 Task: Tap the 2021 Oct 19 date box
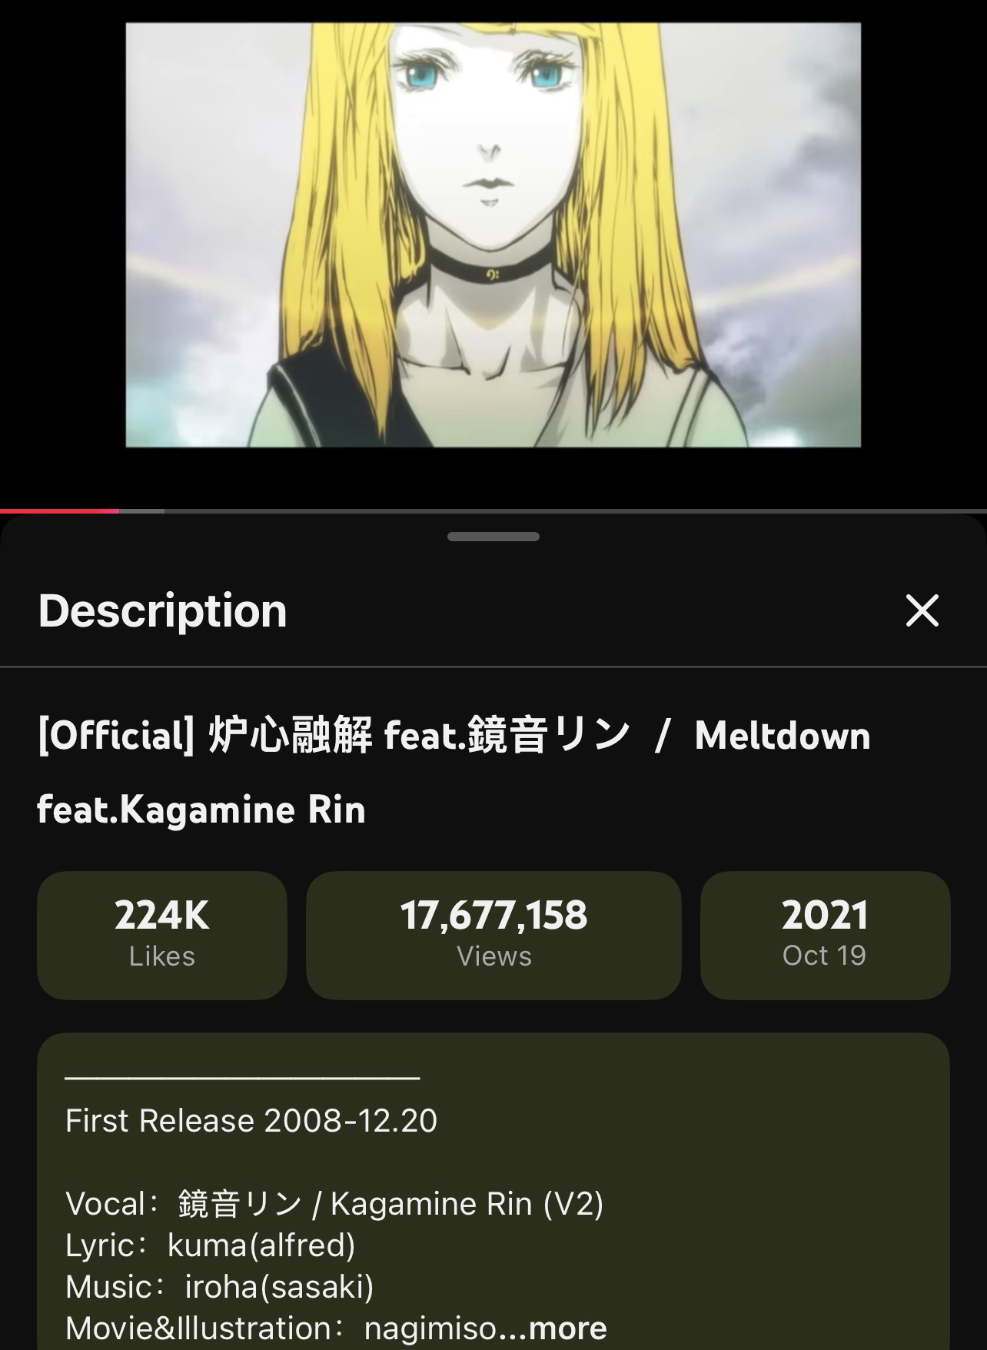(825, 935)
